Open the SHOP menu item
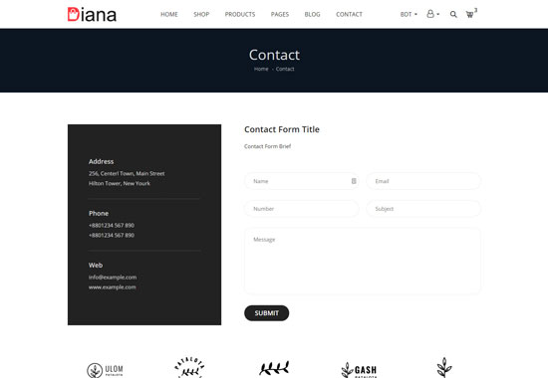The width and height of the screenshot is (548, 378). 201,14
